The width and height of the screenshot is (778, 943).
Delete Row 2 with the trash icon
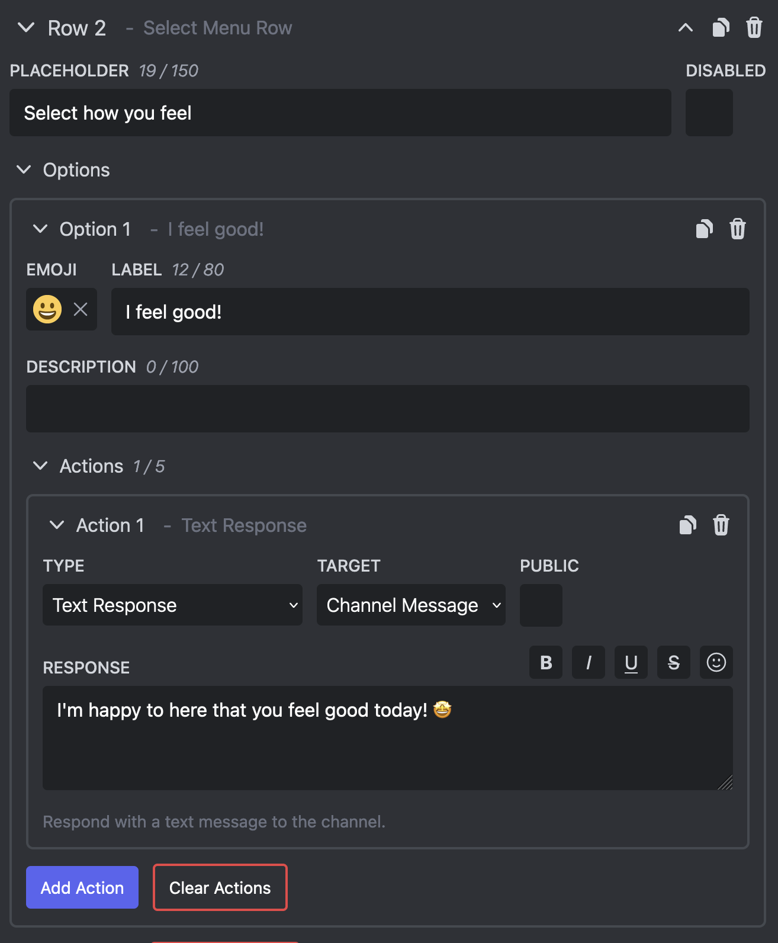pos(754,27)
